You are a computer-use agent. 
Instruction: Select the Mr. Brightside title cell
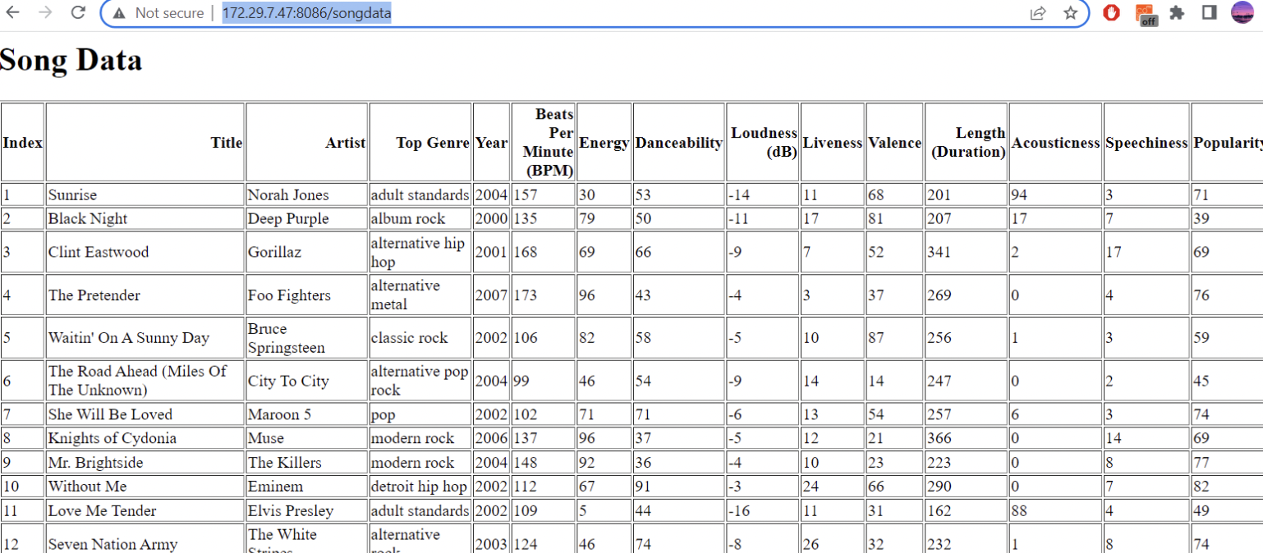click(x=145, y=462)
